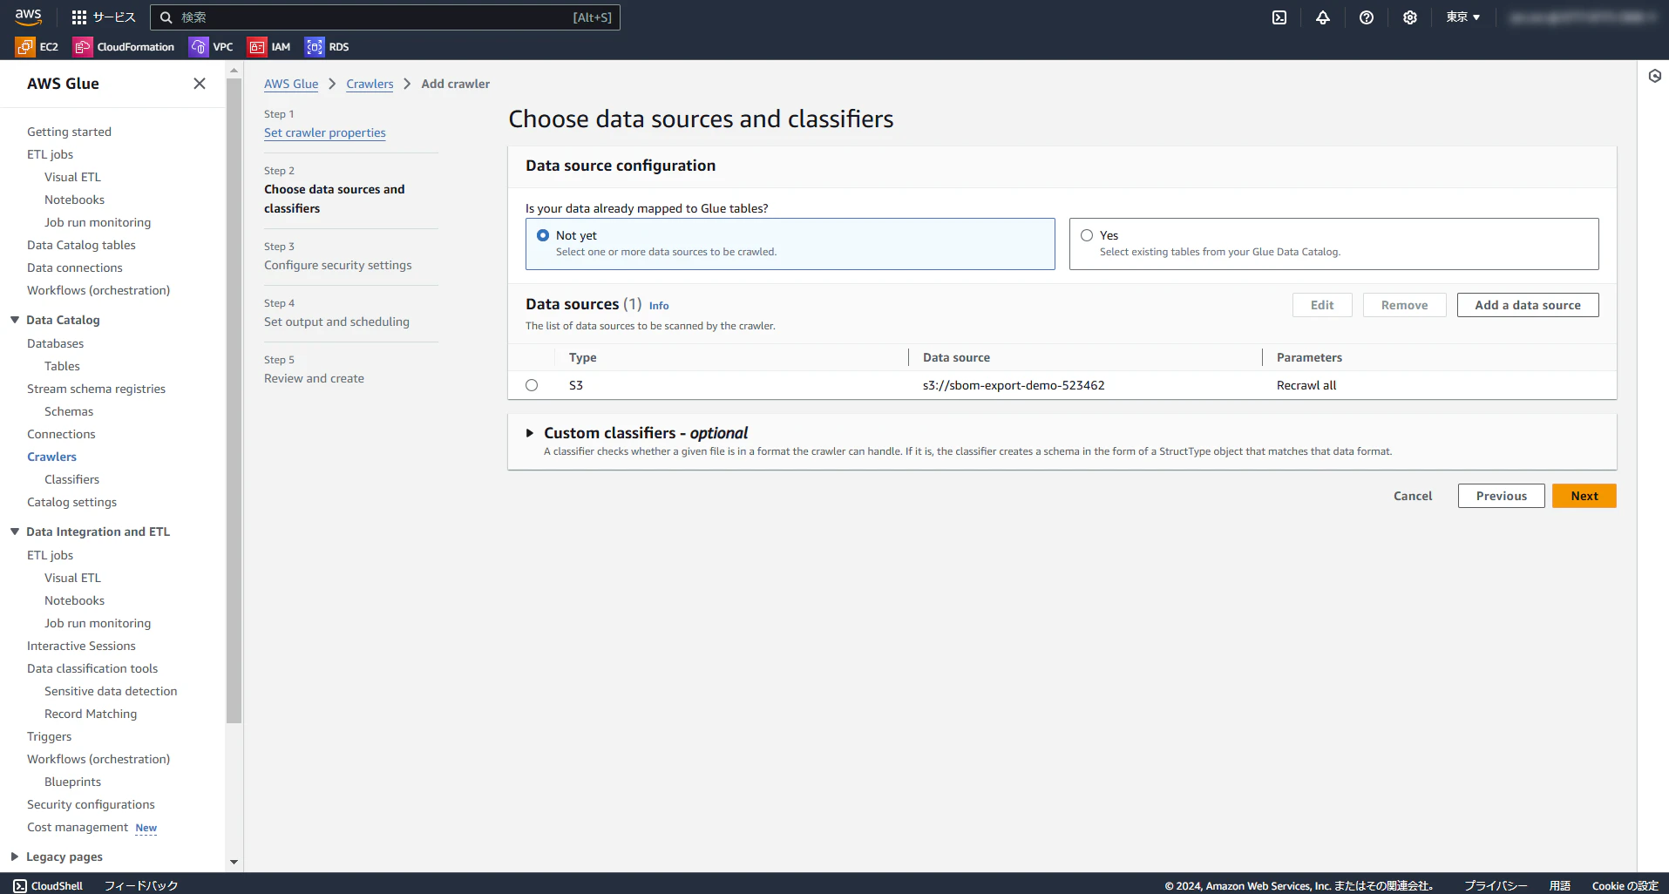Open the CloudShell terminal icon in top bar
This screenshot has width=1669, height=894.
pos(1279,17)
